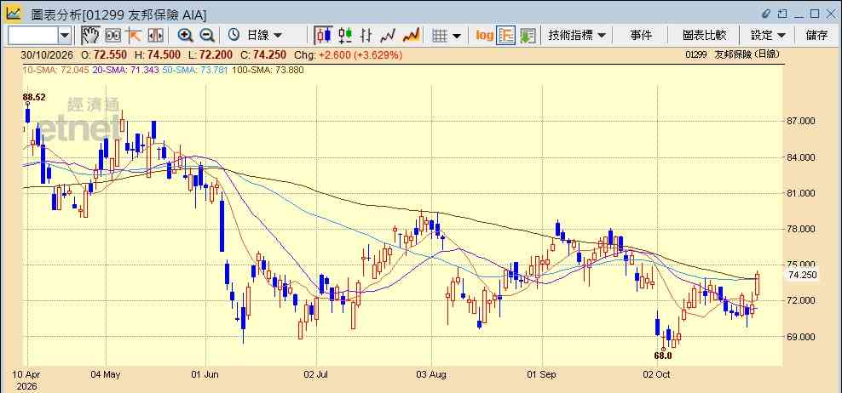Screen dimensions: 842x393
Task: Switch to orange area chart type
Action: [412, 36]
